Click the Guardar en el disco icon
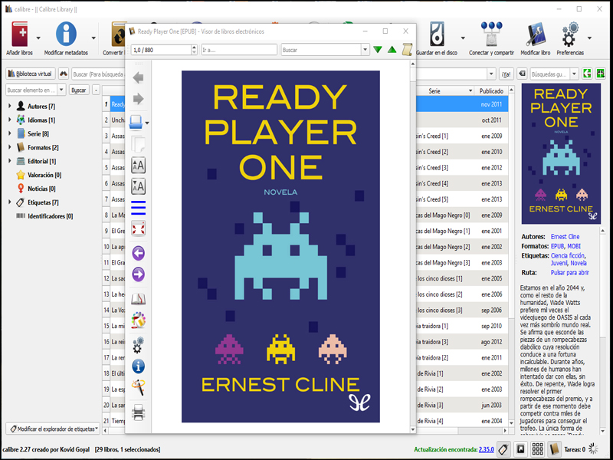The height and width of the screenshot is (460, 613). click(x=437, y=34)
